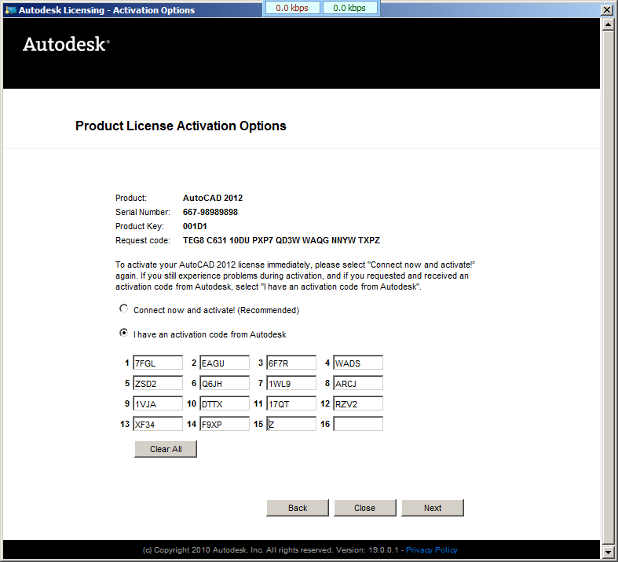Click activation code field 8 containing ARCJ
The image size is (618, 562).
[x=358, y=383]
